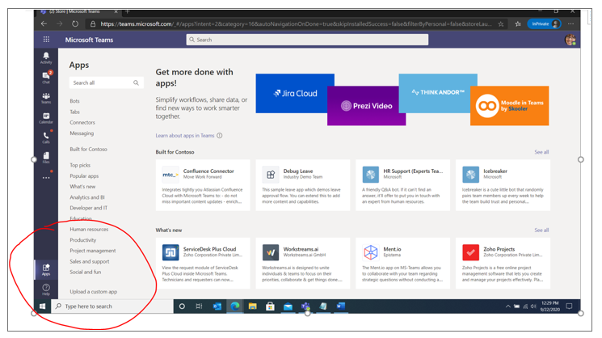Open the Calendar sidebar icon
Image resolution: width=602 pixels, height=338 pixels.
coord(46,118)
